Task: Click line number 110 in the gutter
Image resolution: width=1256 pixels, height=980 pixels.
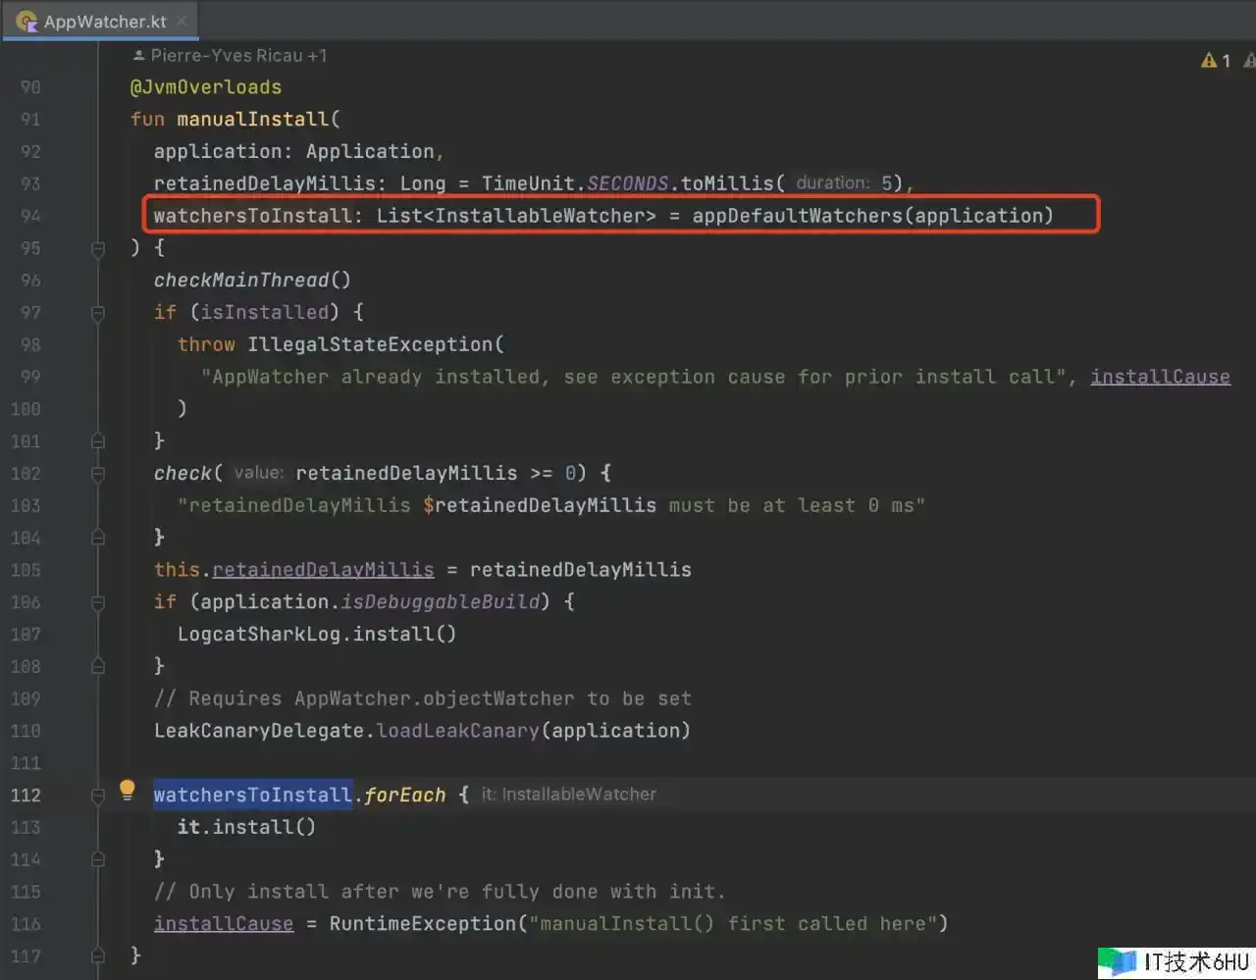Action: coord(26,731)
